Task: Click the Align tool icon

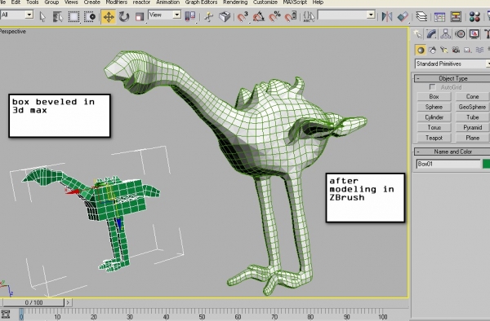Action: pyautogui.click(x=403, y=16)
